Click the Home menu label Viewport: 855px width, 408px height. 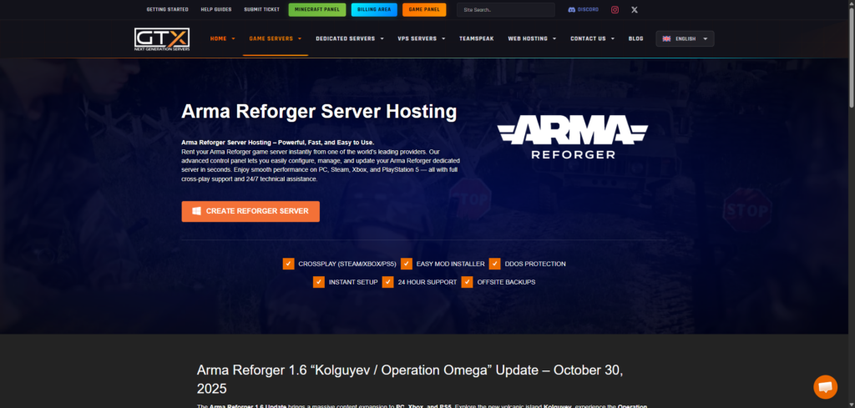[x=218, y=38]
